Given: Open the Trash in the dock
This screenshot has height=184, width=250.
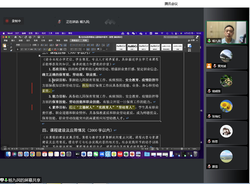Looking at the screenshot, I should [195, 154].
